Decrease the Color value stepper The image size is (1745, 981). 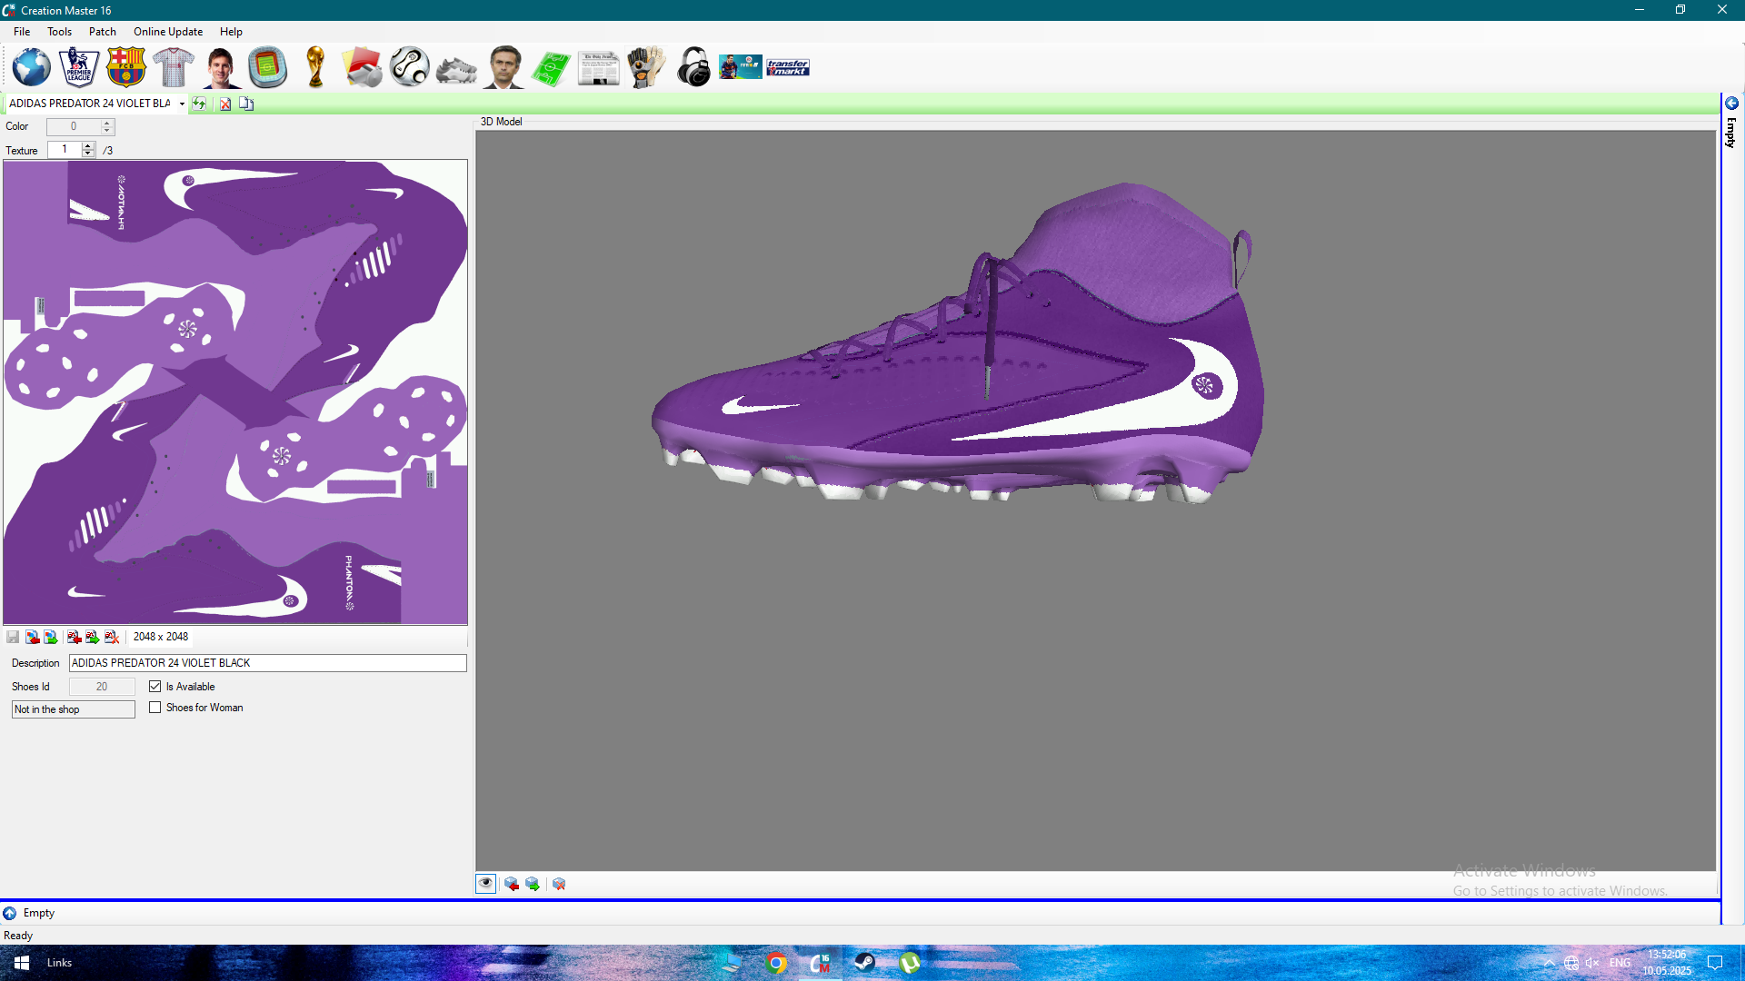click(107, 131)
